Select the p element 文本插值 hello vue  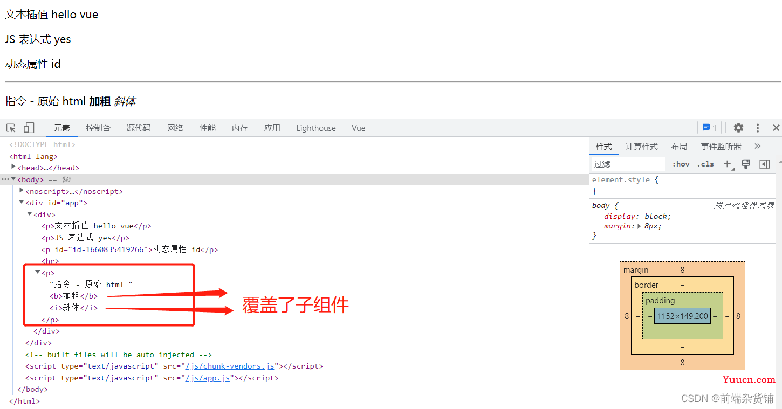click(x=97, y=226)
